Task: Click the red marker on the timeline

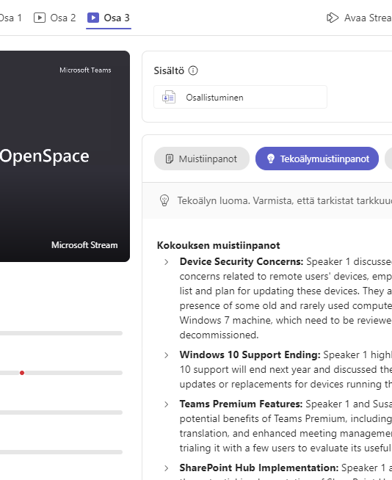Action: click(x=22, y=373)
